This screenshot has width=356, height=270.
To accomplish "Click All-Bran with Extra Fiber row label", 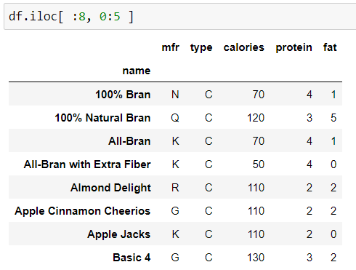I will click(x=87, y=164).
